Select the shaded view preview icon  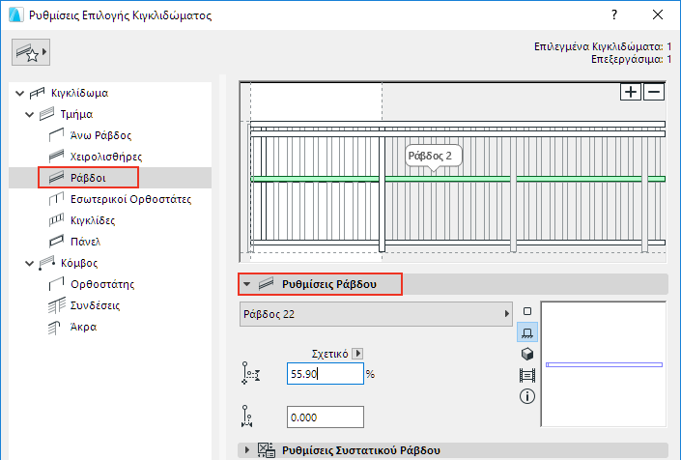pos(527,375)
